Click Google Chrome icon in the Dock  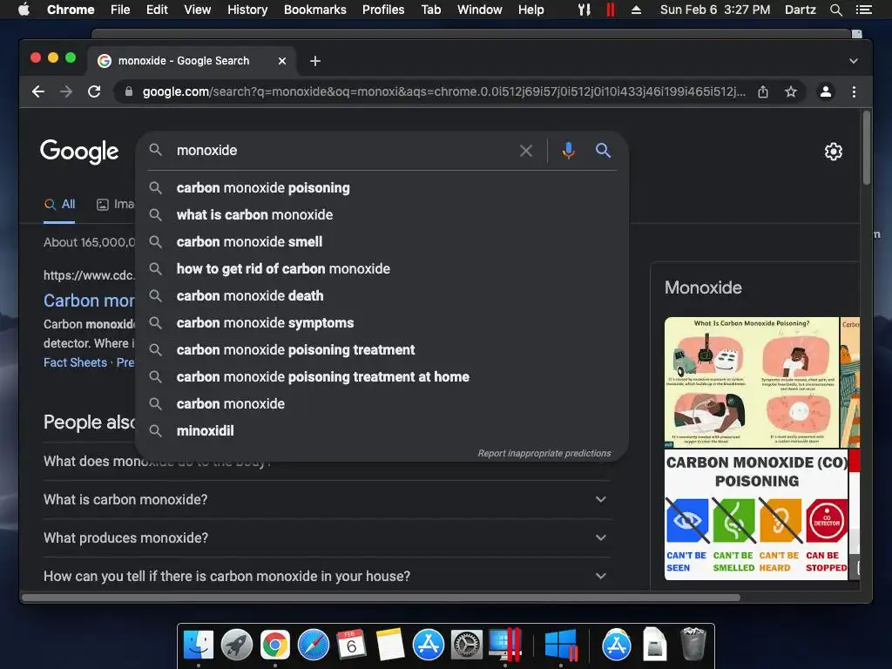pos(275,645)
